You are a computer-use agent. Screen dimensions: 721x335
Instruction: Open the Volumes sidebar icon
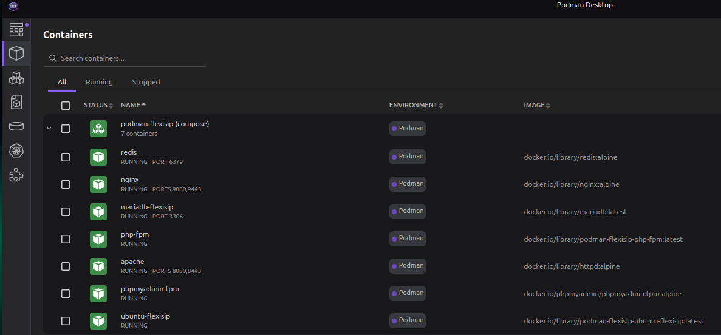pos(16,126)
